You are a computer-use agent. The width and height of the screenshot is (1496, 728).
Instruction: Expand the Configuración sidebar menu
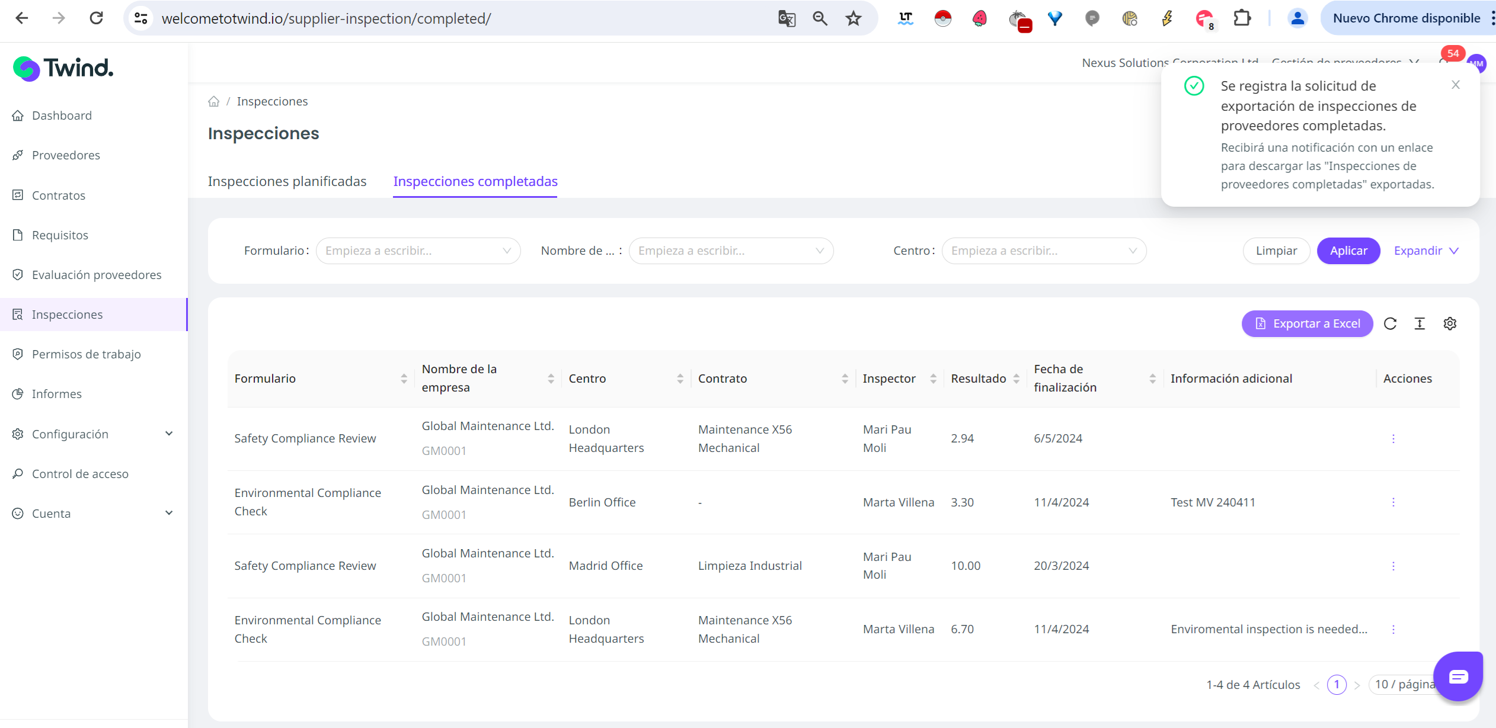pos(94,434)
